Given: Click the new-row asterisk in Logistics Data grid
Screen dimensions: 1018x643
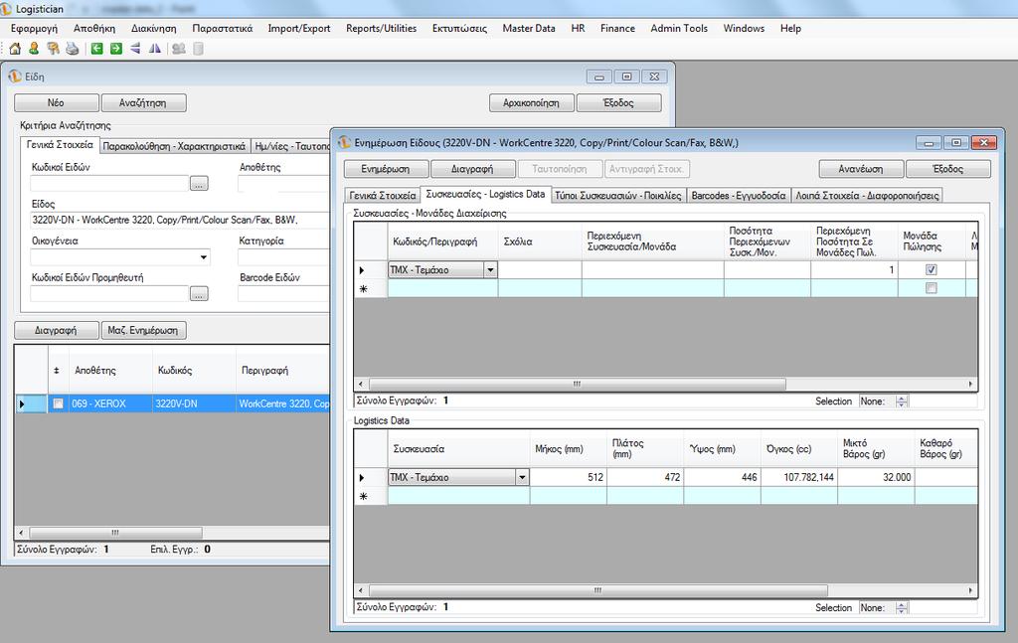Looking at the screenshot, I should point(364,496).
